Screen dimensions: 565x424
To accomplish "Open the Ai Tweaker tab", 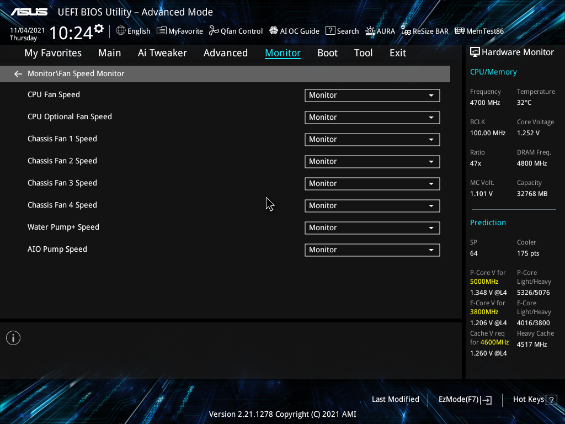I will pos(162,53).
